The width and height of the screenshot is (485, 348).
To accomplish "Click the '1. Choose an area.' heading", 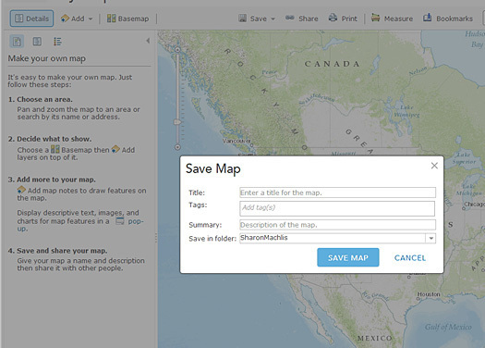I will point(41,99).
